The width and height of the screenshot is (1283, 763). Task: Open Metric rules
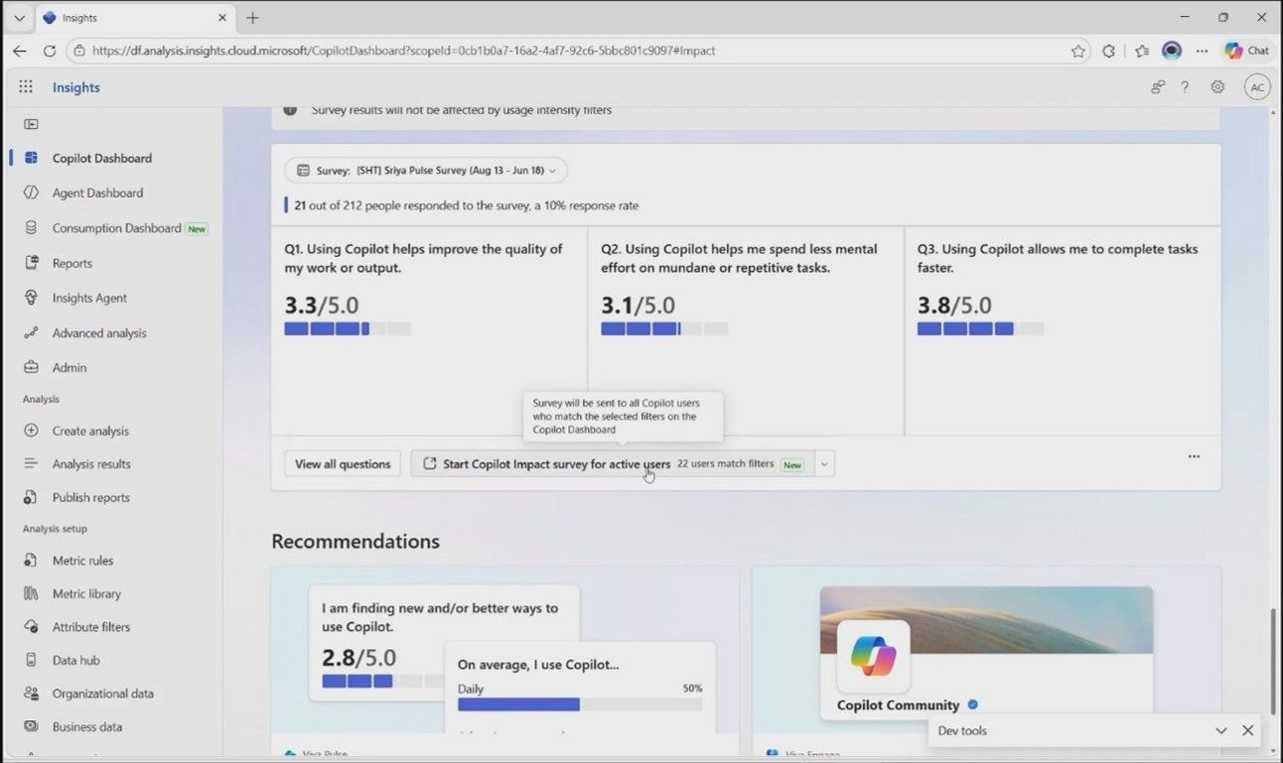83,561
